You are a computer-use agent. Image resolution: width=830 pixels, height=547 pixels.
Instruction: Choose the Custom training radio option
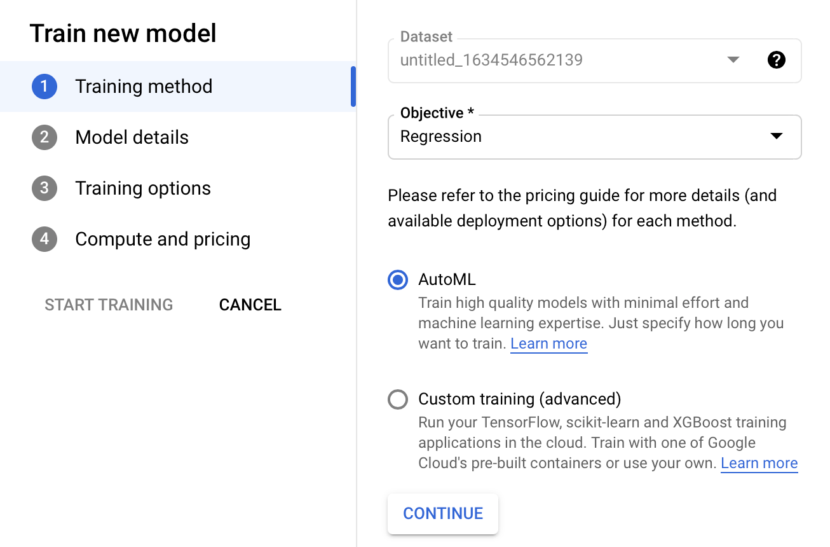click(x=398, y=399)
